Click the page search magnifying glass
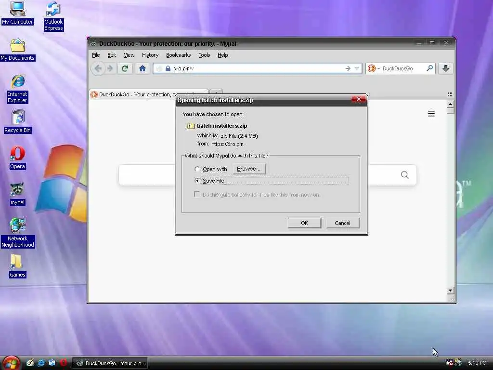 pos(404,174)
